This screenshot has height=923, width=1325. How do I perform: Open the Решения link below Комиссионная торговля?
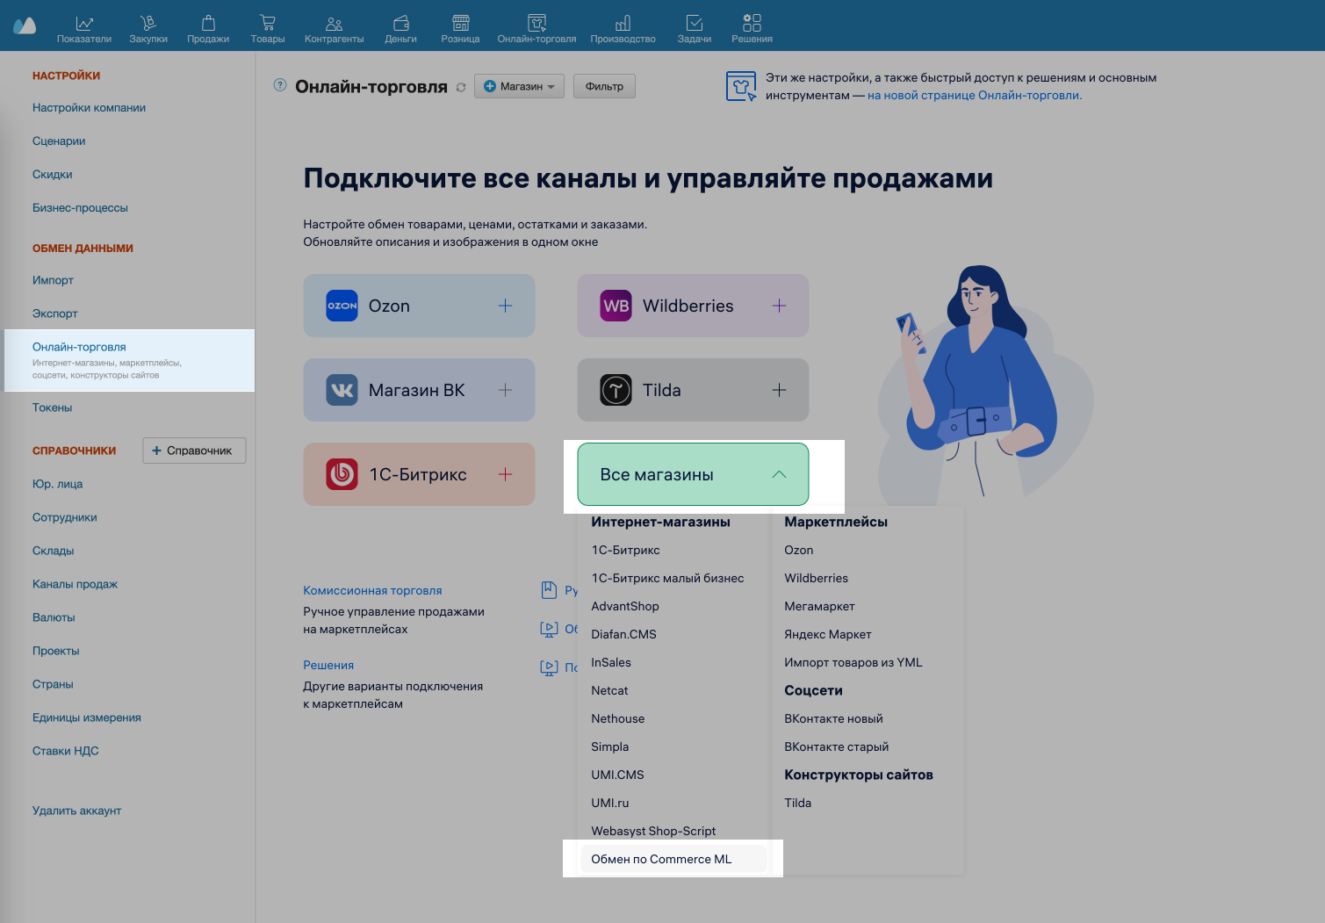click(x=328, y=665)
